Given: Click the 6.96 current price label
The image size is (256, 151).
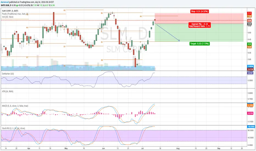Looking at the screenshot, I should point(249,21).
